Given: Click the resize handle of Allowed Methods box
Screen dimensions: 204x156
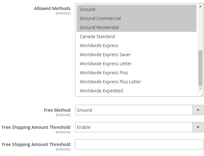Looking at the screenshot, I should point(201,95).
